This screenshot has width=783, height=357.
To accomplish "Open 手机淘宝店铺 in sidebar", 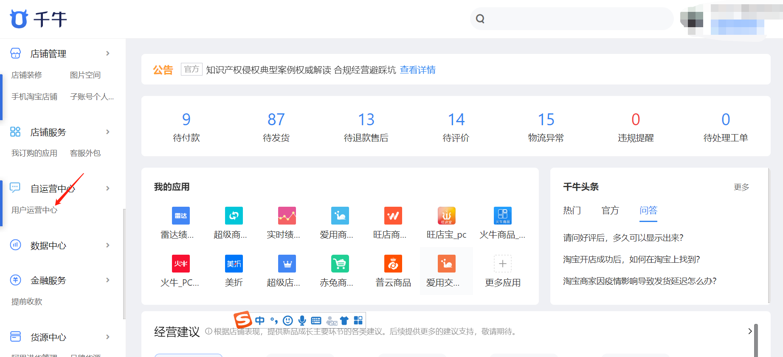I will click(34, 97).
